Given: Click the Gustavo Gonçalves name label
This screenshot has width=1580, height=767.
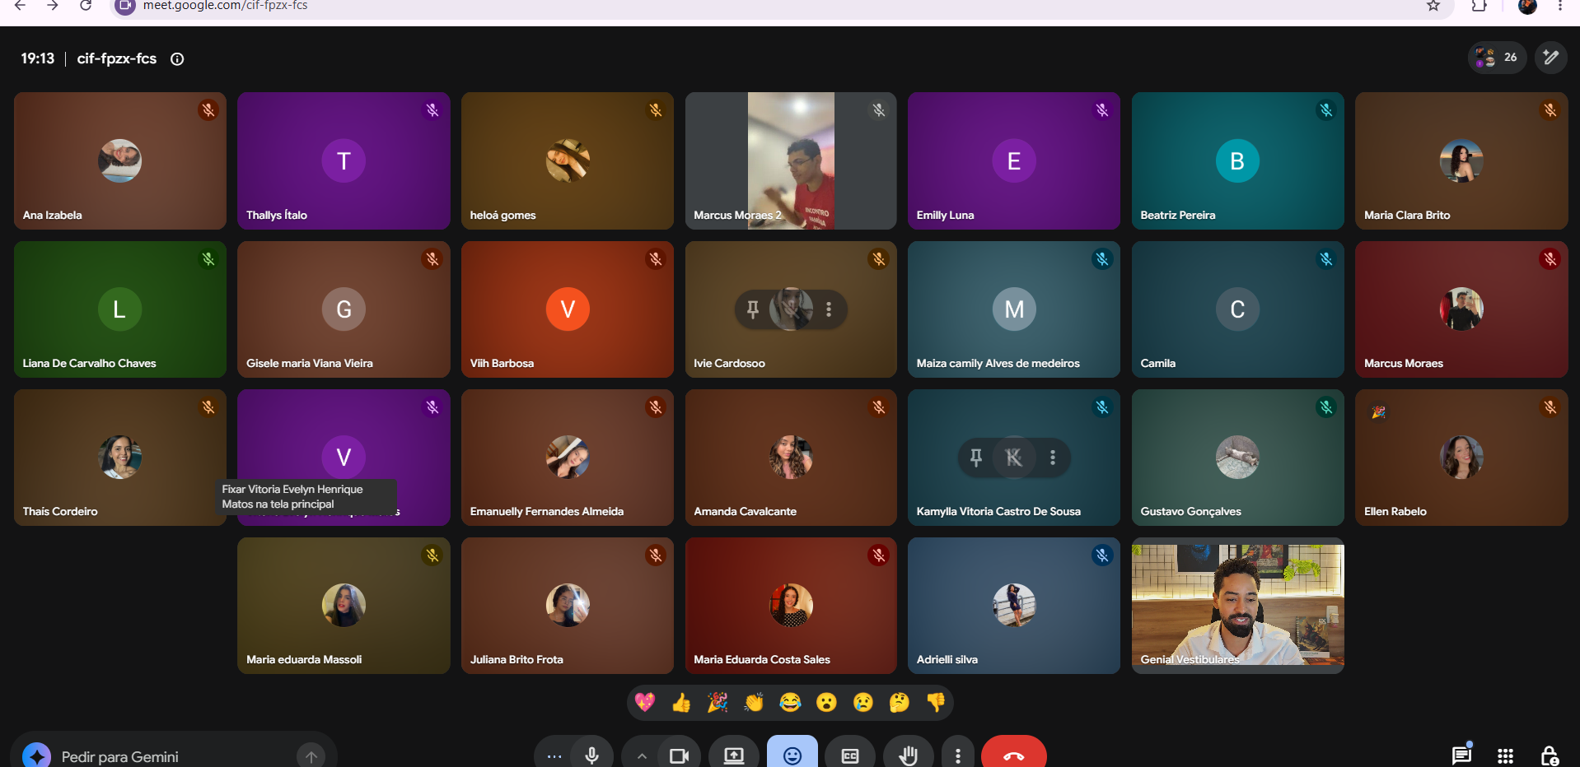Looking at the screenshot, I should (1190, 511).
